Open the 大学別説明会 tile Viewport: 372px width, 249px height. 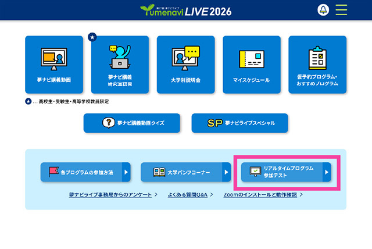point(186,65)
